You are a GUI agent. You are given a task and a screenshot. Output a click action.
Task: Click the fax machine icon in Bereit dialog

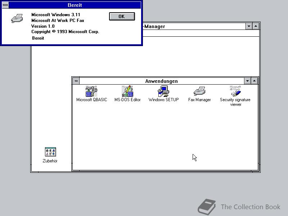(x=17, y=18)
